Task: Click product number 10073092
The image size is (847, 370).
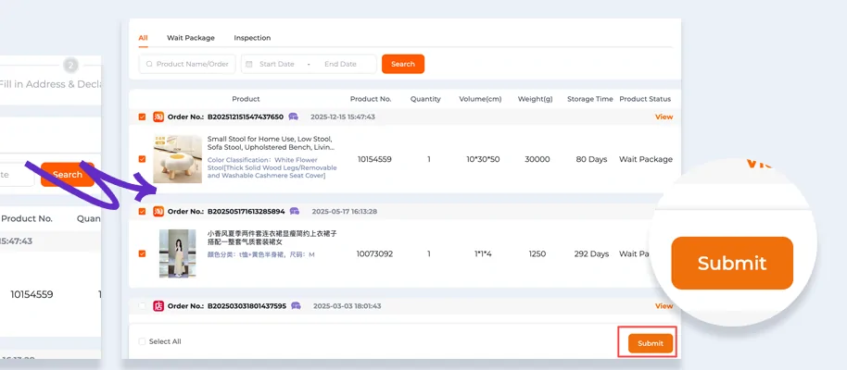Action: (x=374, y=253)
